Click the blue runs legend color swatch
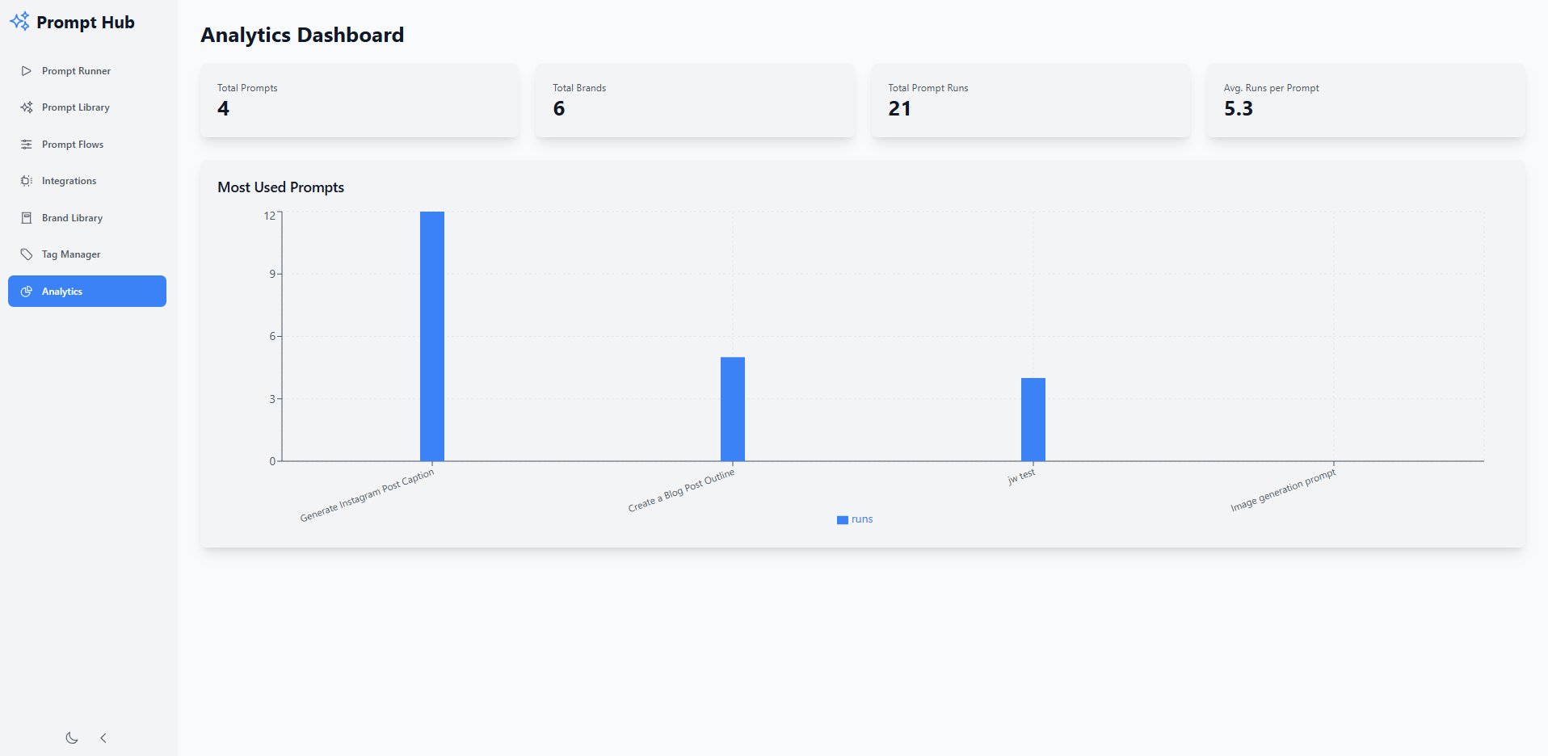Image resolution: width=1548 pixels, height=756 pixels. (x=843, y=520)
